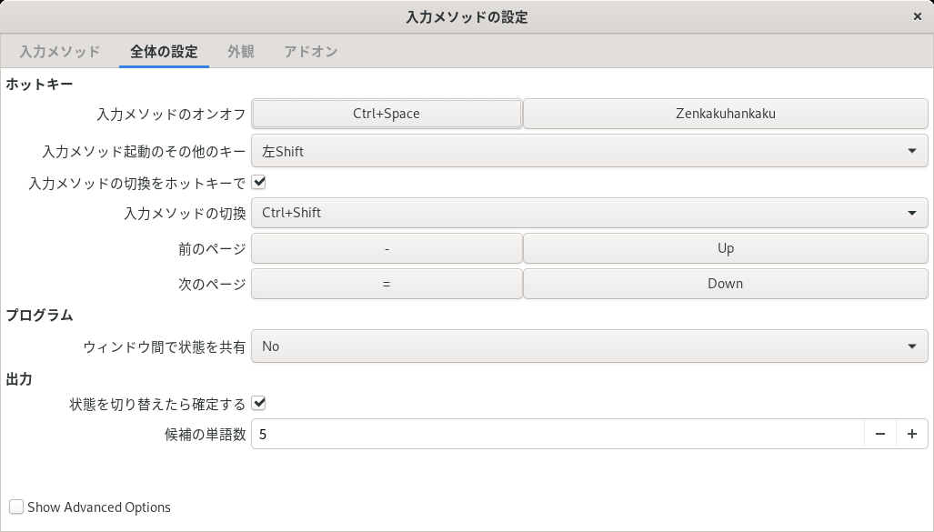This screenshot has height=532, width=934.
Task: Click the Ctrl+Space hotkey button
Action: [x=387, y=114]
